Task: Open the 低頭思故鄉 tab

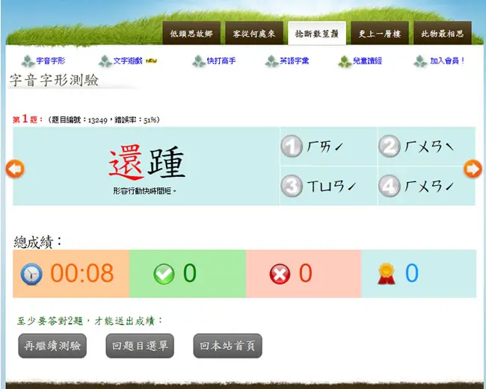Action: (x=191, y=34)
